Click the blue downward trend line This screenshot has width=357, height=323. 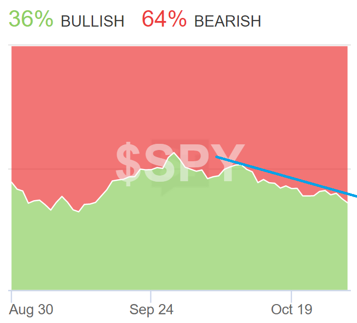pyautogui.click(x=286, y=176)
